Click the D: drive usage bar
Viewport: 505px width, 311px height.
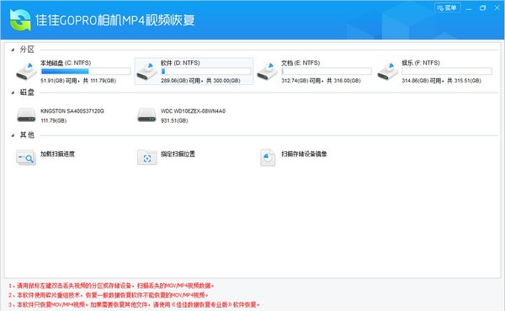tap(206, 71)
